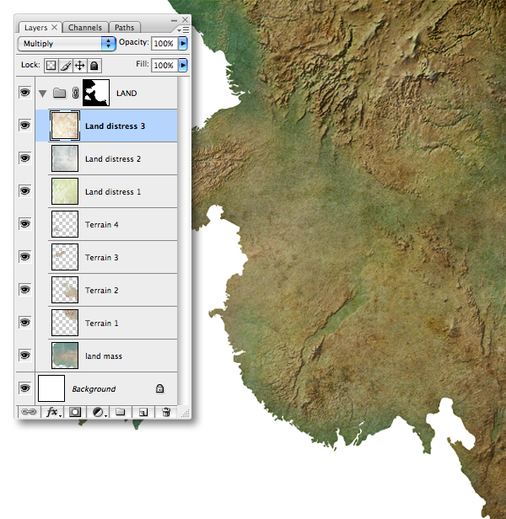506x519 pixels.
Task: Click the Background layer lock icon
Action: 159,388
